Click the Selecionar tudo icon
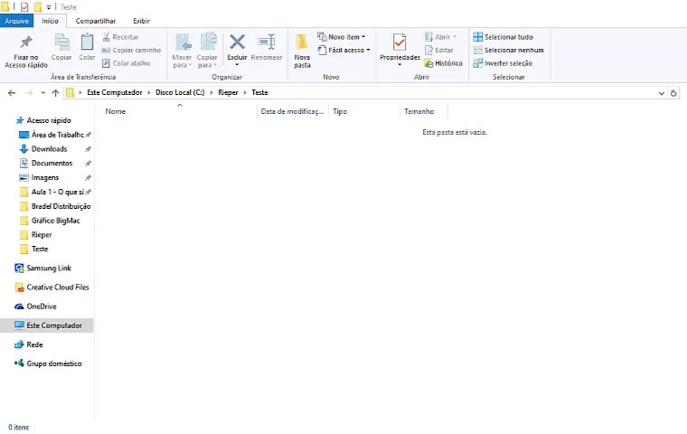Screen dimensions: 687x434 point(477,37)
